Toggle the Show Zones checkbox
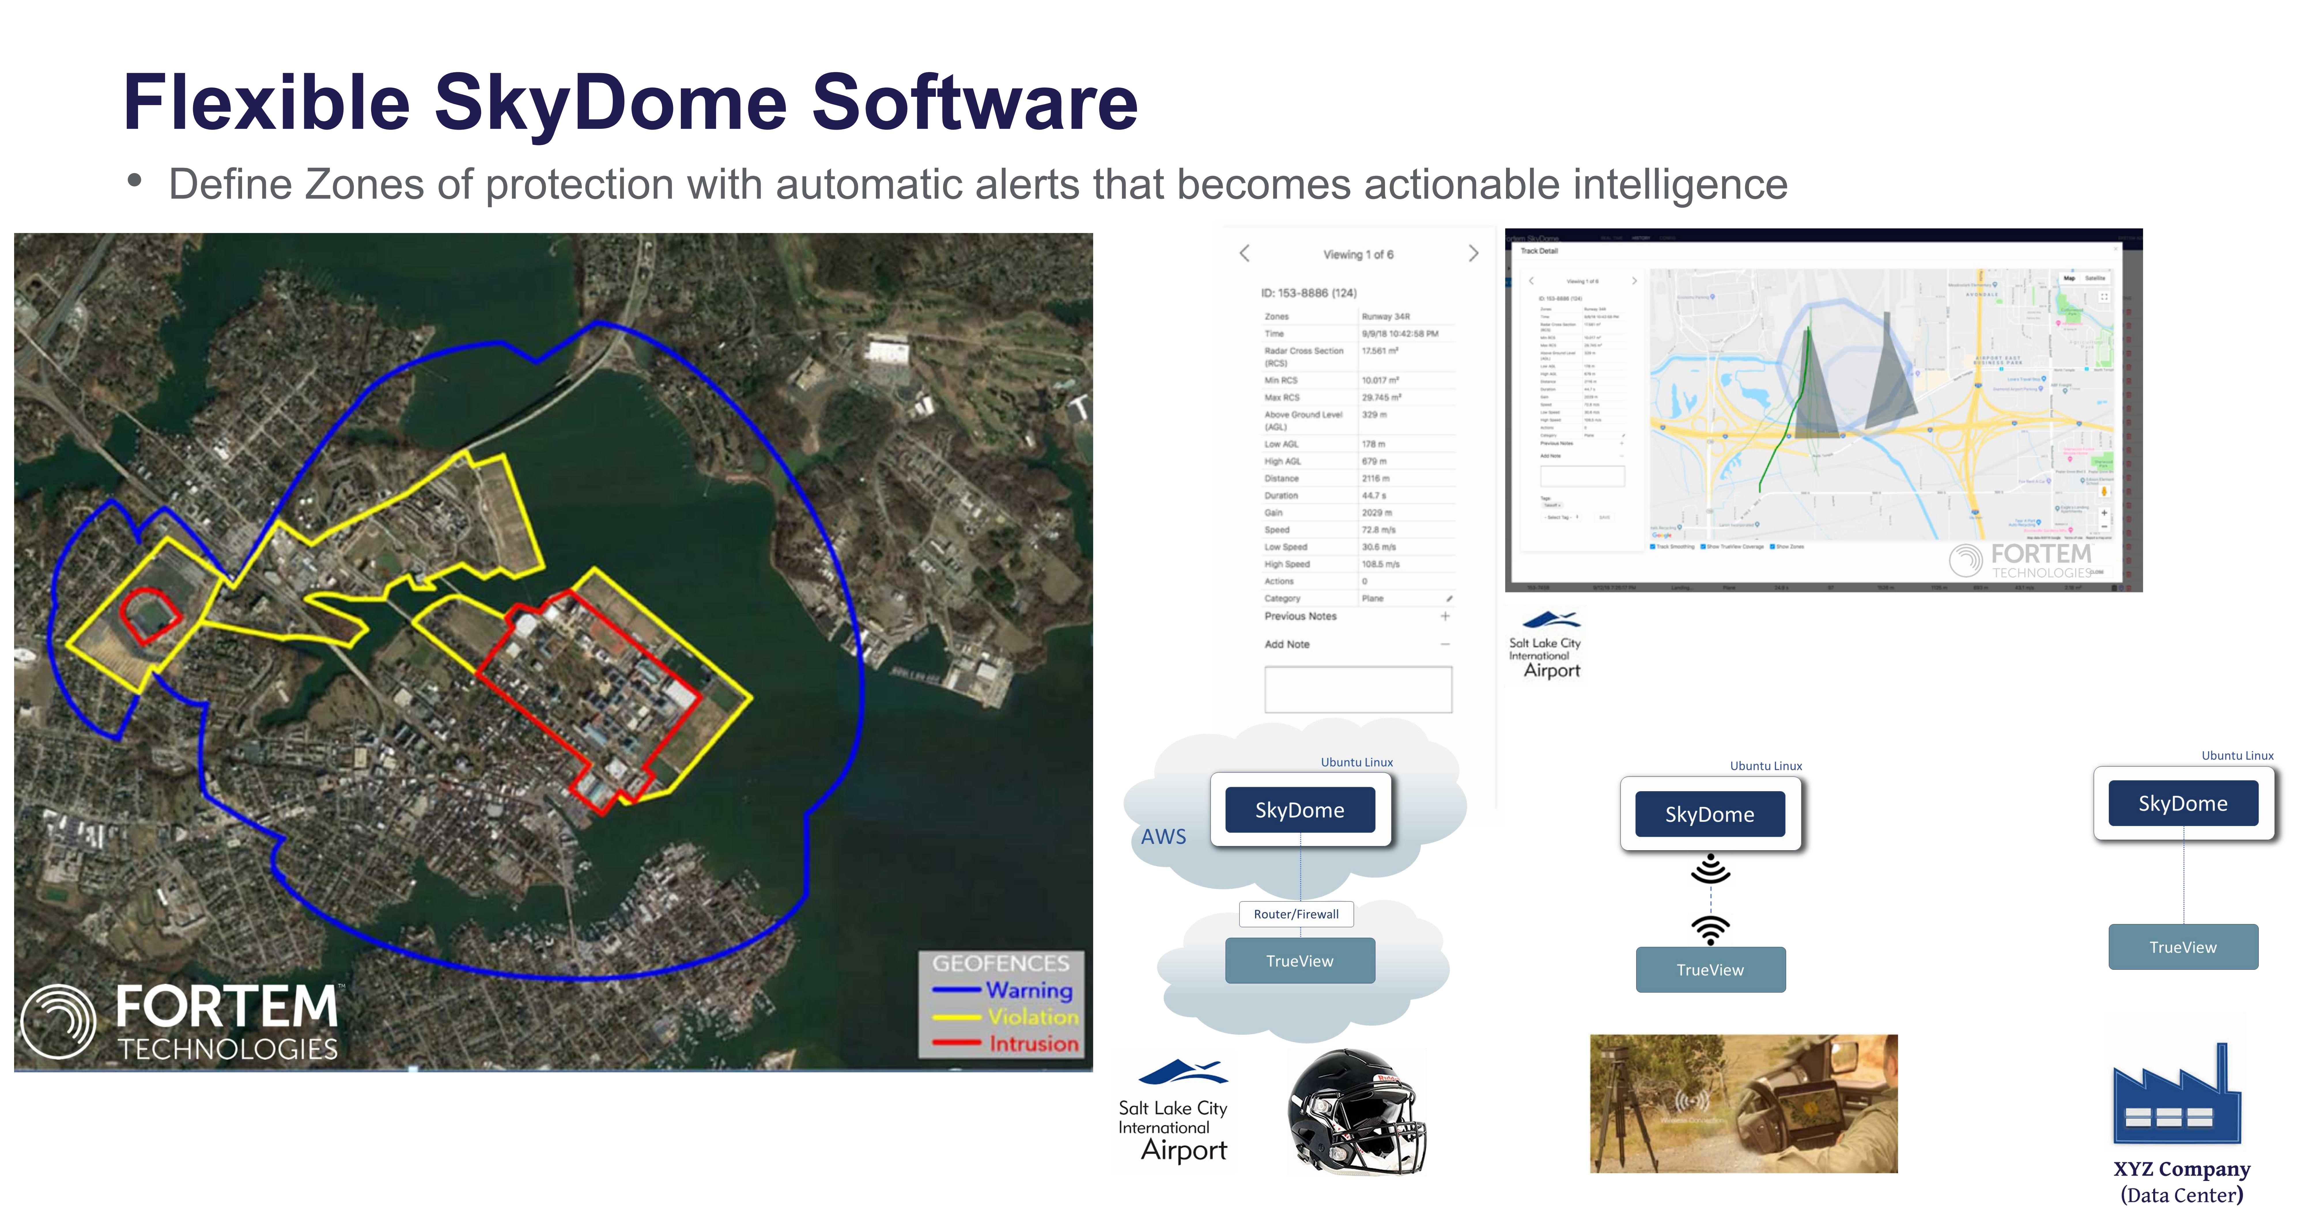2305x1227 pixels. click(1773, 546)
